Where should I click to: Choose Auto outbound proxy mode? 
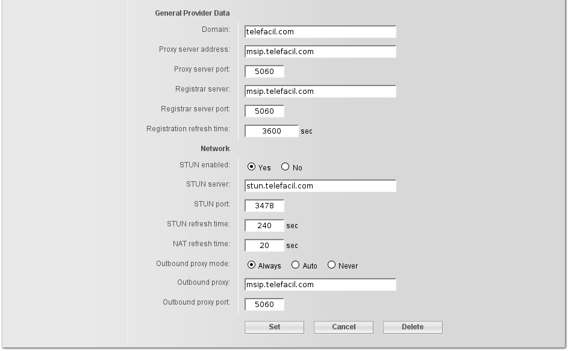295,266
